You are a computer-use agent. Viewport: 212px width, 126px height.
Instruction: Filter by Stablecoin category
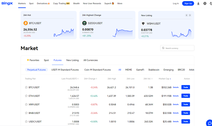point(154,70)
